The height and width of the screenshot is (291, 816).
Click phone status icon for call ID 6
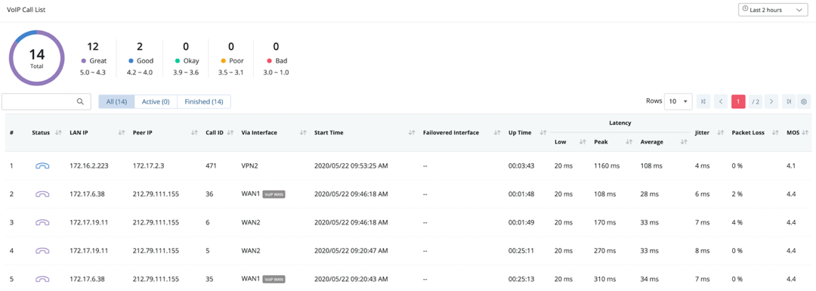tap(42, 221)
